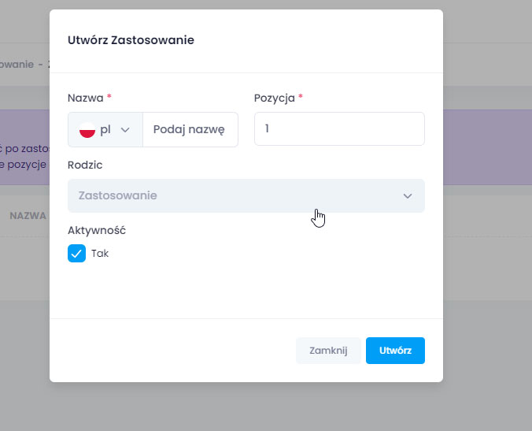
Task: Click the Nazwa field label
Action: coord(85,98)
